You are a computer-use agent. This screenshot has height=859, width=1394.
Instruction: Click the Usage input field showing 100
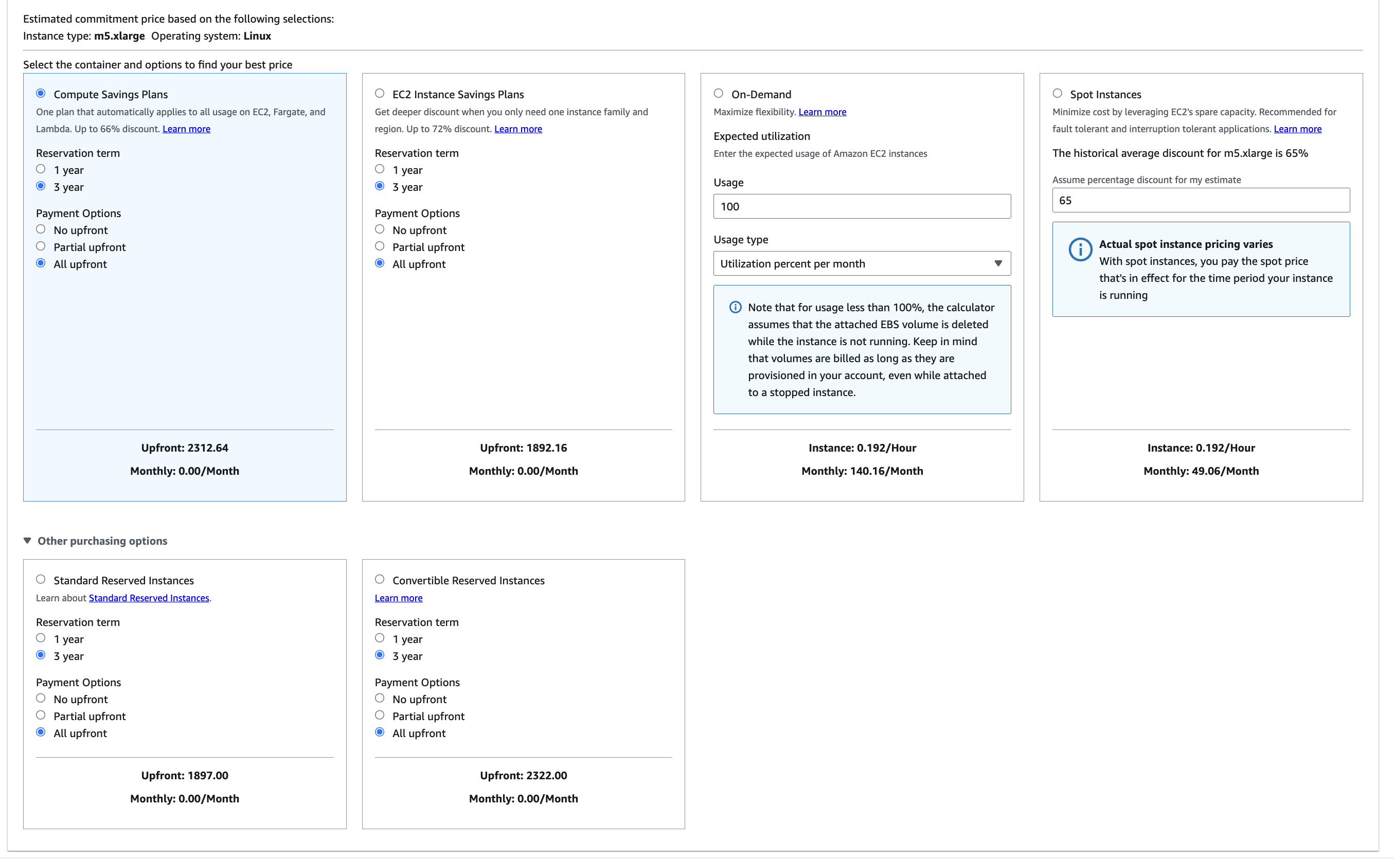click(862, 206)
